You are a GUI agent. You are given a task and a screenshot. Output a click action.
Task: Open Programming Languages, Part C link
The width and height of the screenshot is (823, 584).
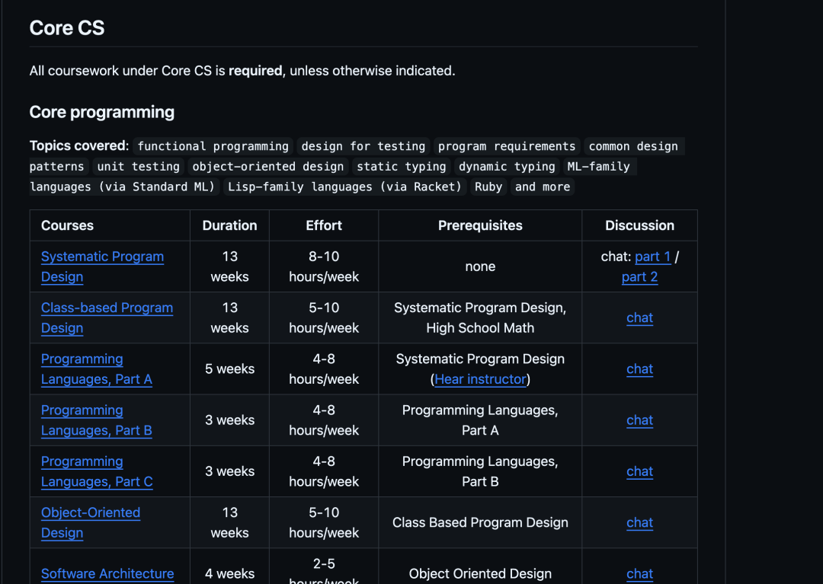[x=97, y=471]
